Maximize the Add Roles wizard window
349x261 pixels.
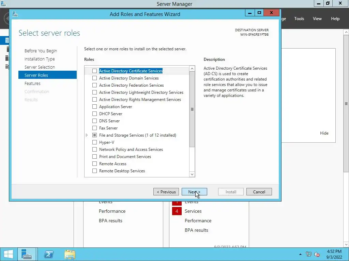[259, 13]
